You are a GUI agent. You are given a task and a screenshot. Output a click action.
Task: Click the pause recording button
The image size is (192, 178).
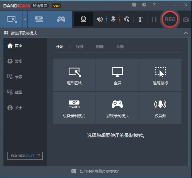click(x=154, y=19)
